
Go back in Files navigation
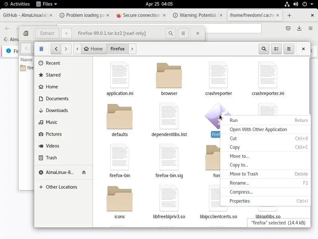pyautogui.click(x=56, y=49)
